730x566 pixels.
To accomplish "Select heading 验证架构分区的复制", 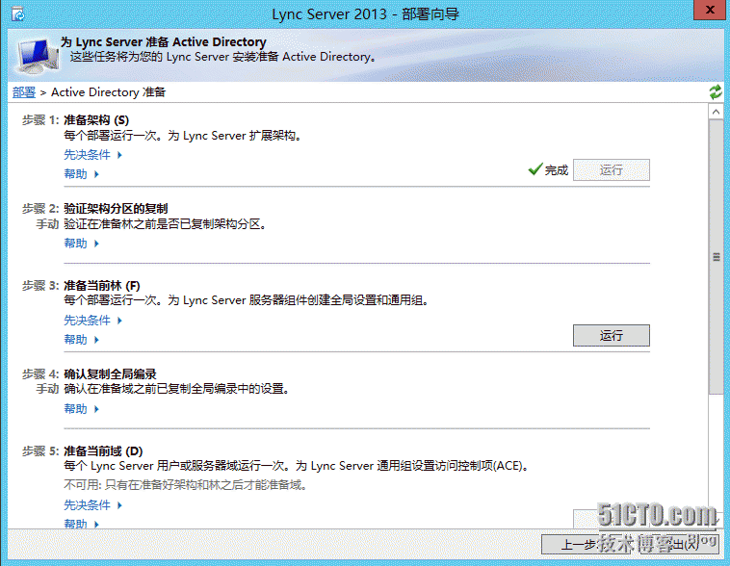I will [x=116, y=209].
